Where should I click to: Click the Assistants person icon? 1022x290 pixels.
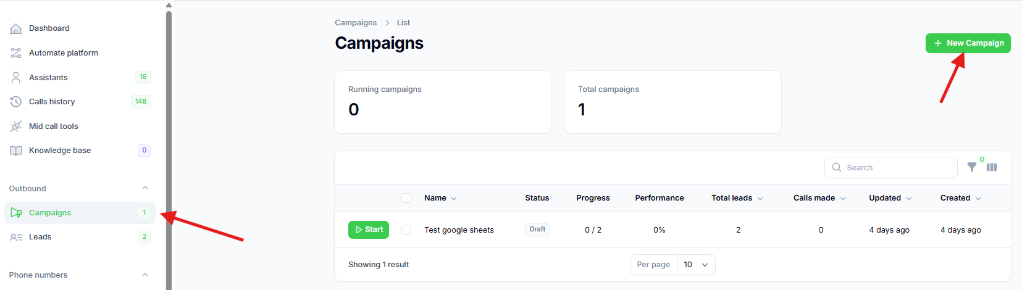coord(16,77)
